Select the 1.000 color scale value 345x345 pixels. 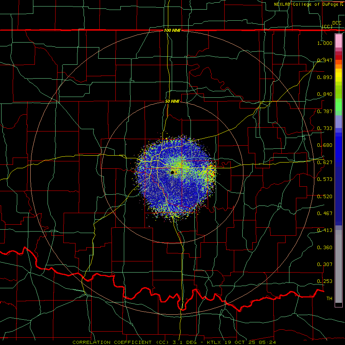(325, 43)
